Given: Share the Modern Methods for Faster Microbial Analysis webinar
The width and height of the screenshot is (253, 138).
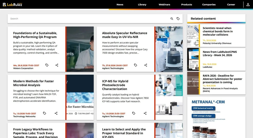Looking at the screenshot, I should point(56,113).
